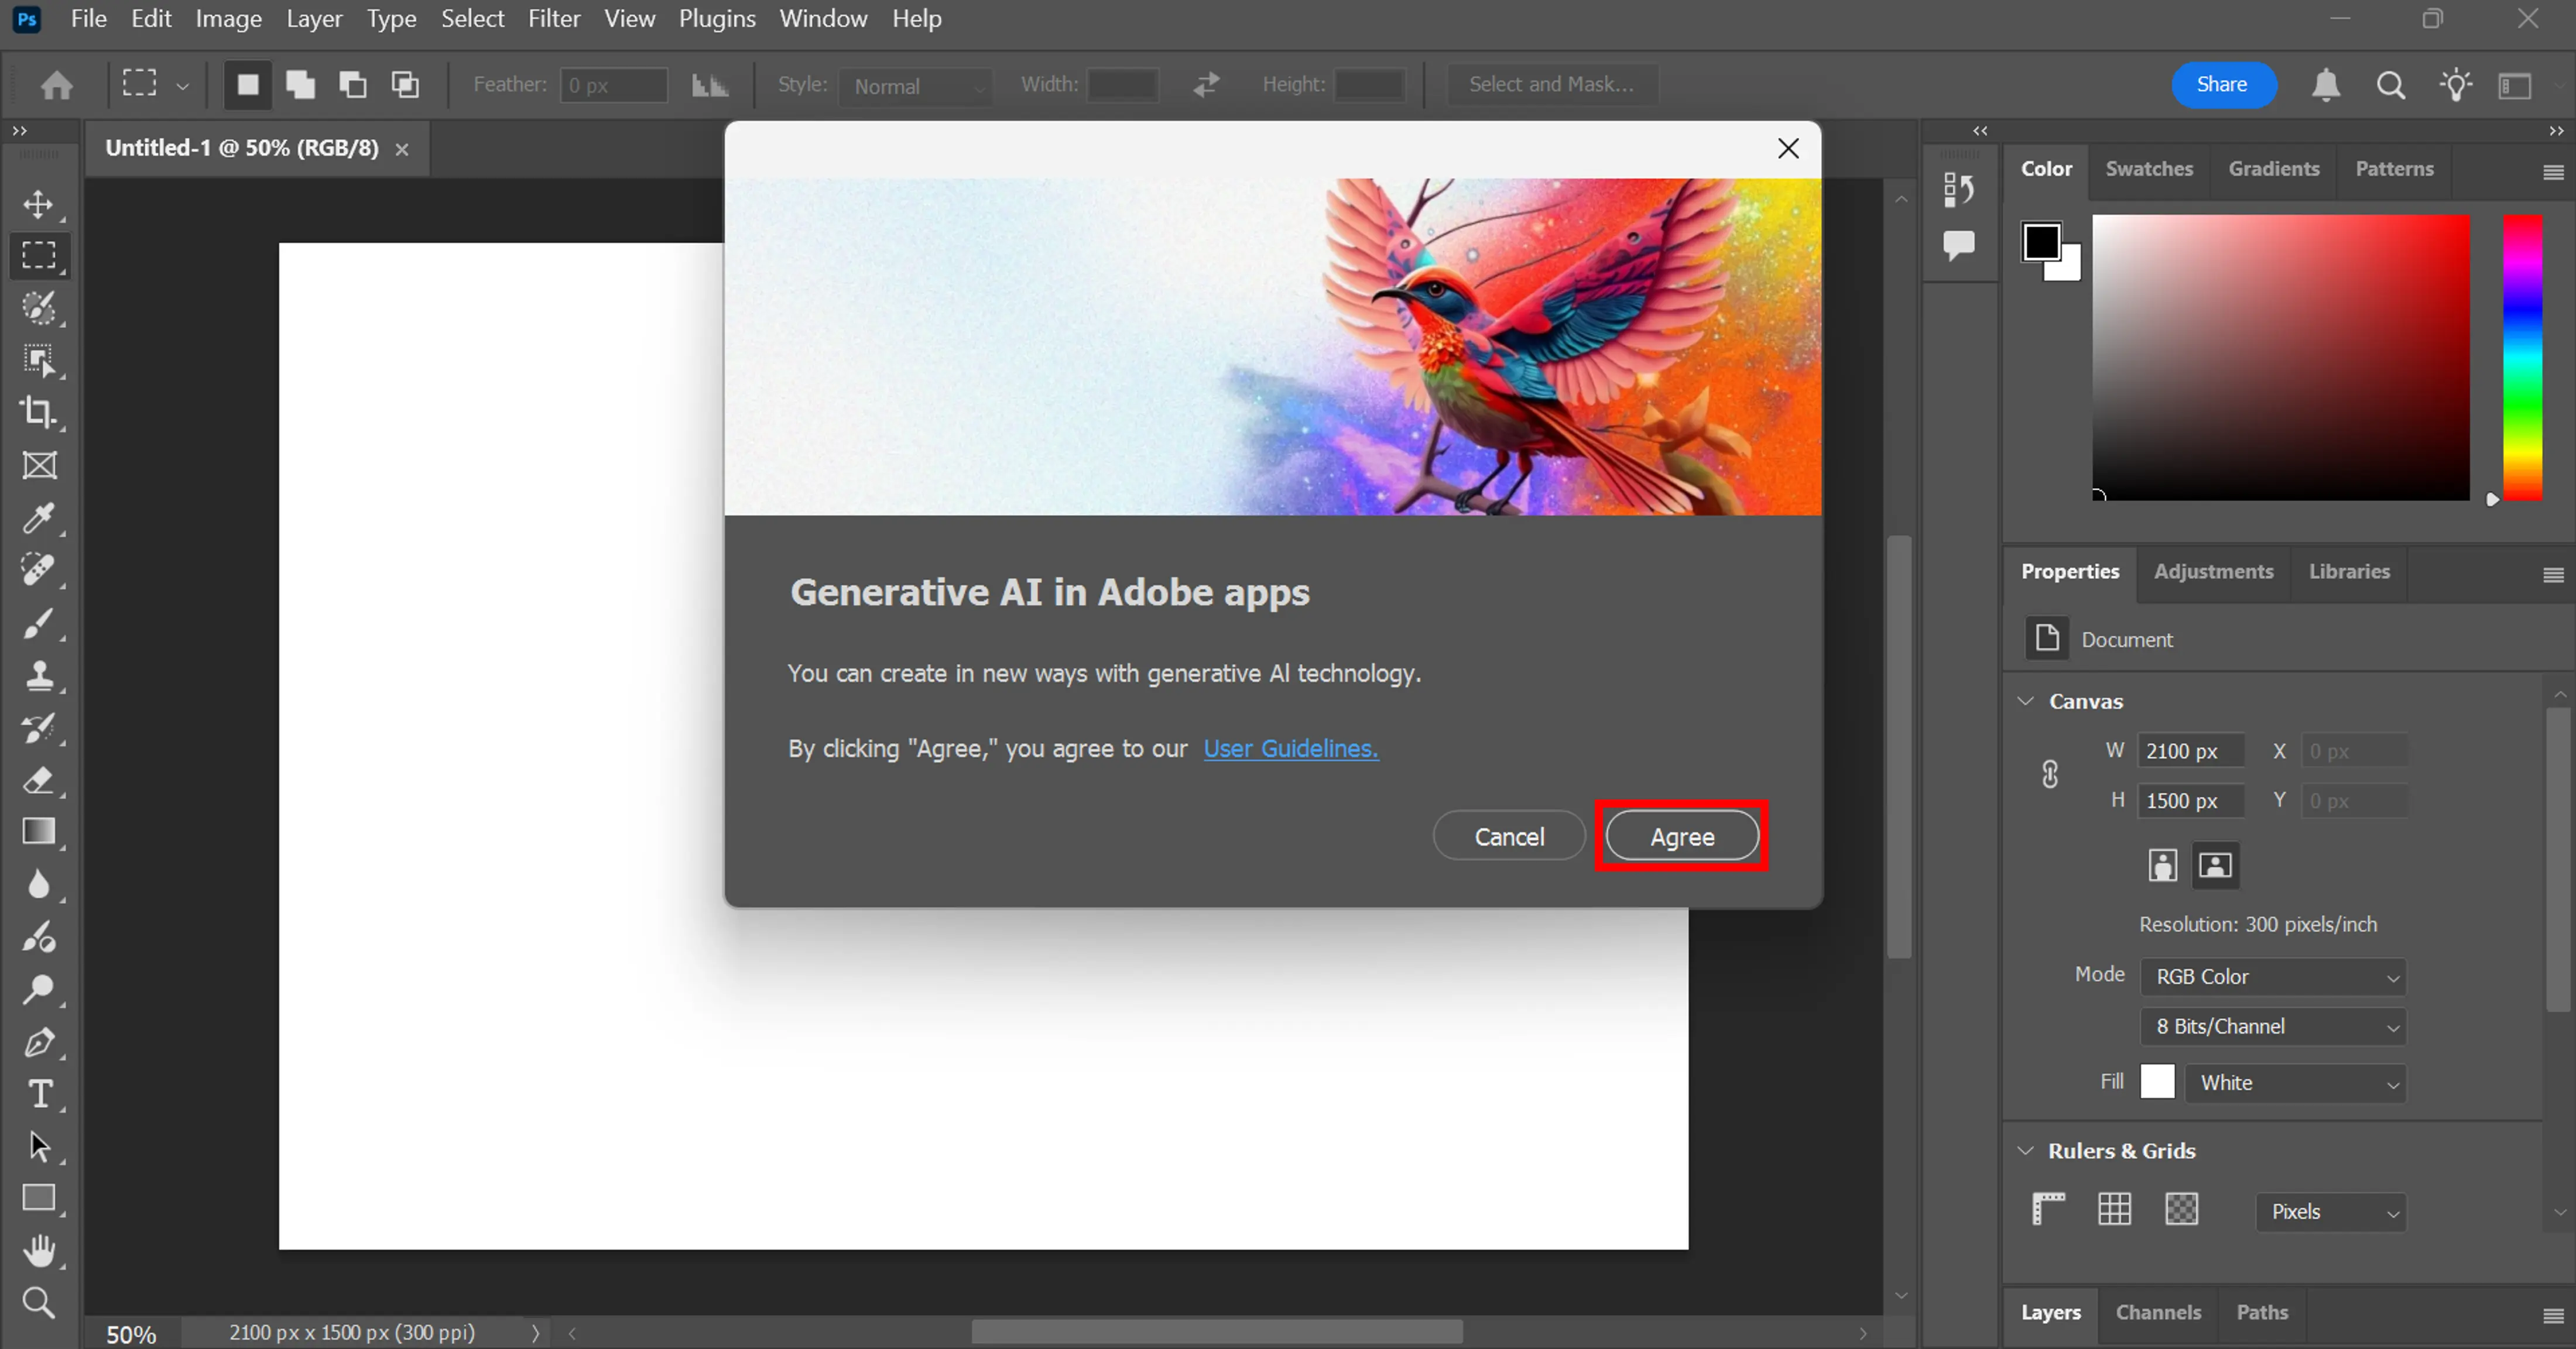Open the Fill White dropdown
Viewport: 2576px width, 1349px height.
2295,1082
